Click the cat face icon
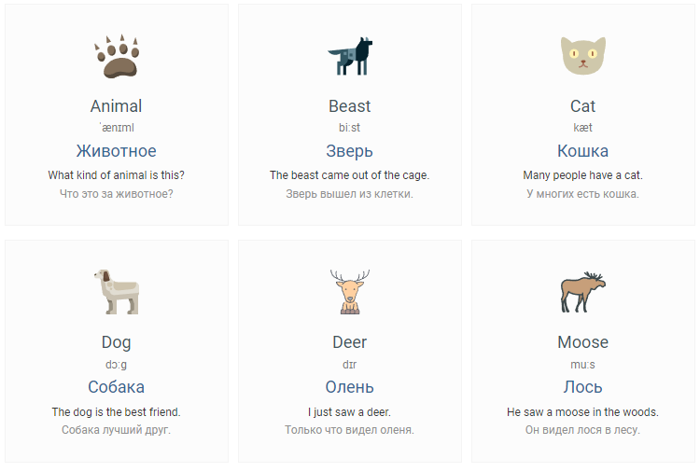The image size is (700, 472). (583, 56)
